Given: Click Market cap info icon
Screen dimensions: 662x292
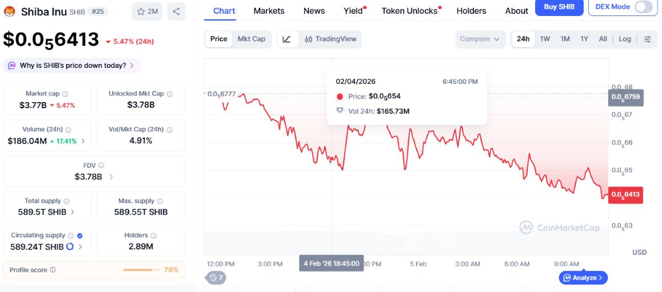Looking at the screenshot, I should [65, 94].
